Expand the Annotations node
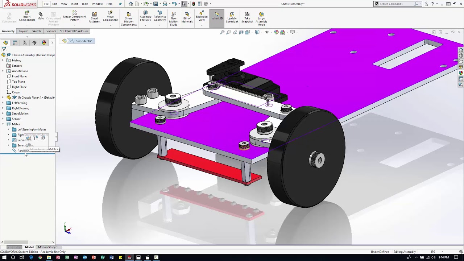 click(x=3, y=71)
